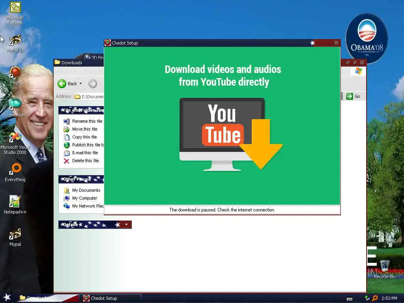Open the Mypal desktop shortcut
The image size is (404, 303).
[15, 237]
